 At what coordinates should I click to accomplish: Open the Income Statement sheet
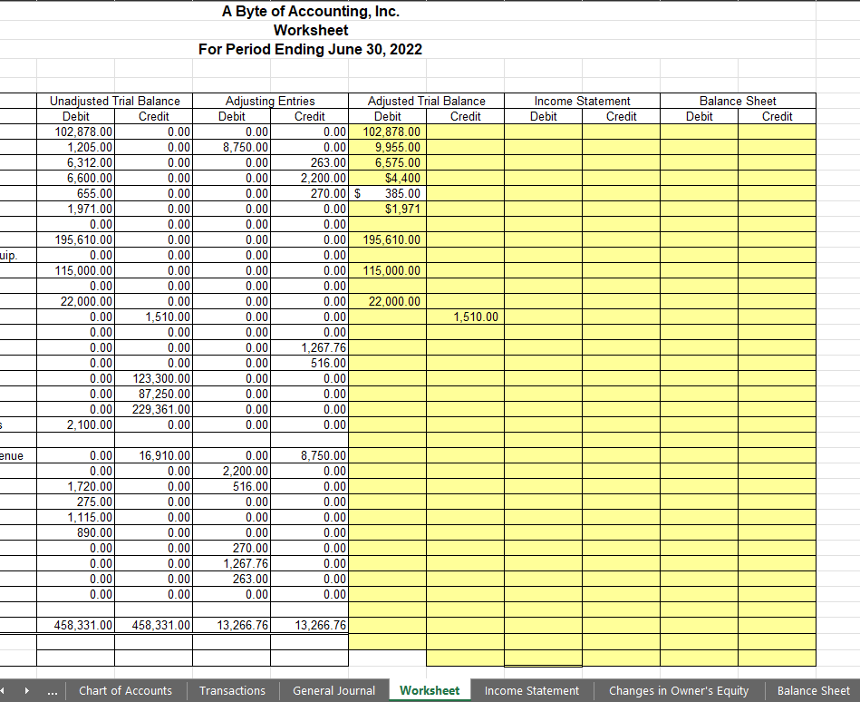click(531, 690)
